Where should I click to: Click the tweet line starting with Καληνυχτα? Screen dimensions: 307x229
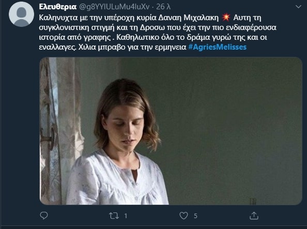(150, 18)
